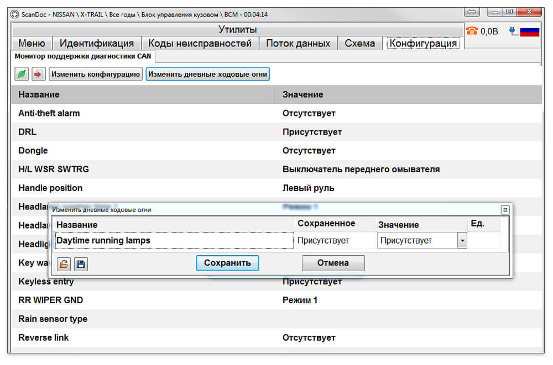Click the Daytime running lamps name field
This screenshot has height=365, width=553.
(174, 240)
